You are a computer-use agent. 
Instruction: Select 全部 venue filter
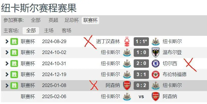(31, 31)
